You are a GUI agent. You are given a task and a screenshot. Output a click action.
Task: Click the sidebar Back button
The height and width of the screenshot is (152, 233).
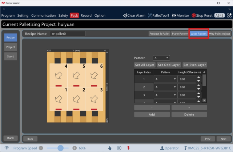(x=11, y=138)
